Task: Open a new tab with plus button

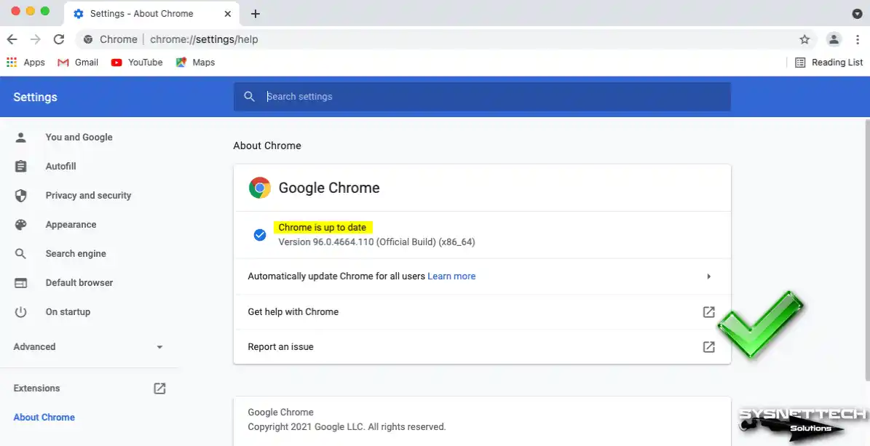Action: click(256, 14)
